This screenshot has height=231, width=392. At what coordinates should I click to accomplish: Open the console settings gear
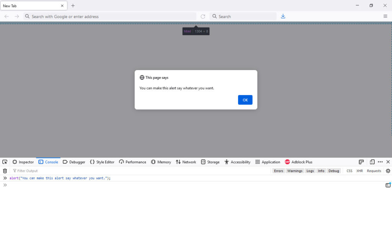388,171
